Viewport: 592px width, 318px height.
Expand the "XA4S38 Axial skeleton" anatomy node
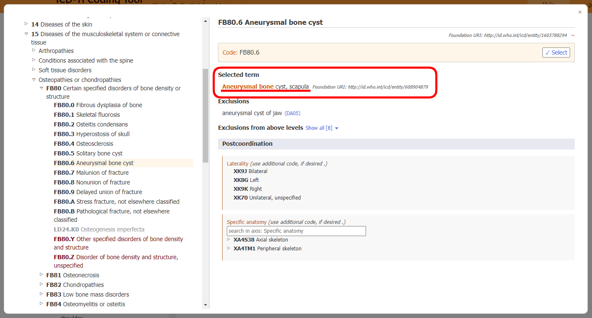[x=228, y=239]
